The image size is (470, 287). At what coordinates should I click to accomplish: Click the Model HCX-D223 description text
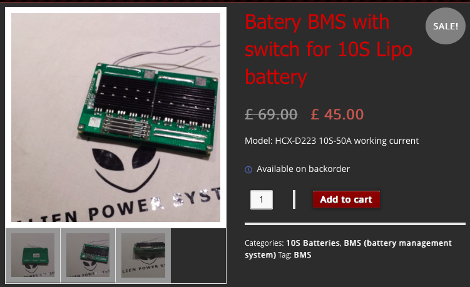tap(332, 141)
